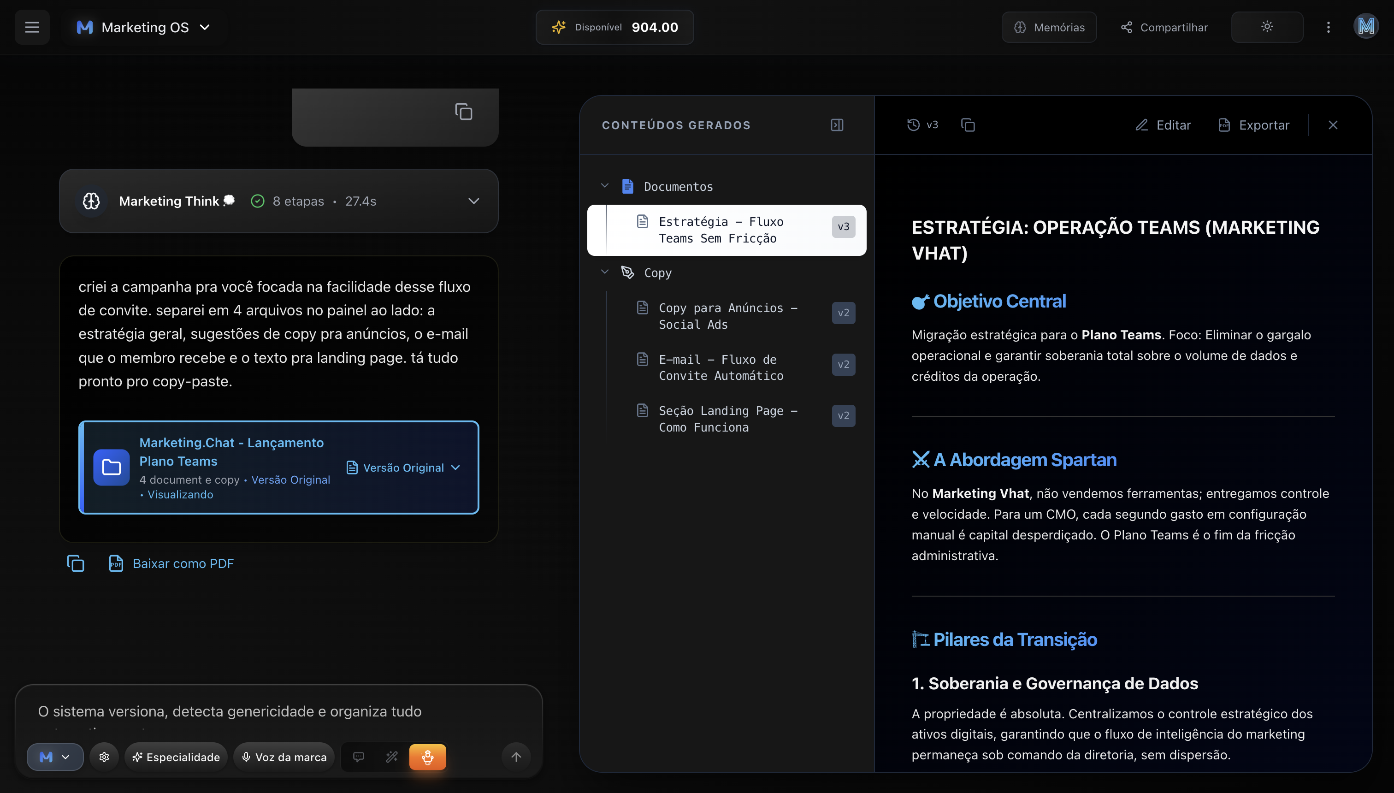Toggle the light/dark theme switch

(x=1267, y=27)
